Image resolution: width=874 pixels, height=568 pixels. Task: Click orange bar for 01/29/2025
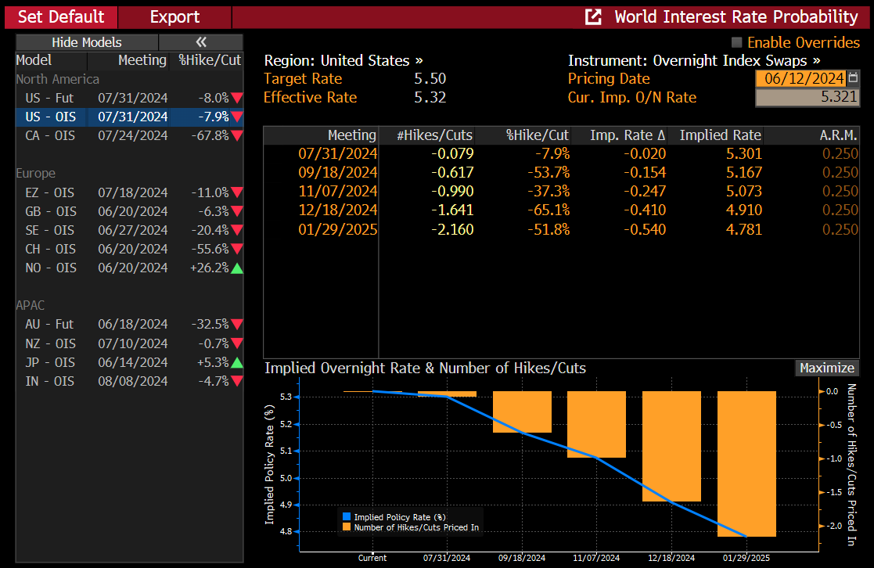click(746, 464)
